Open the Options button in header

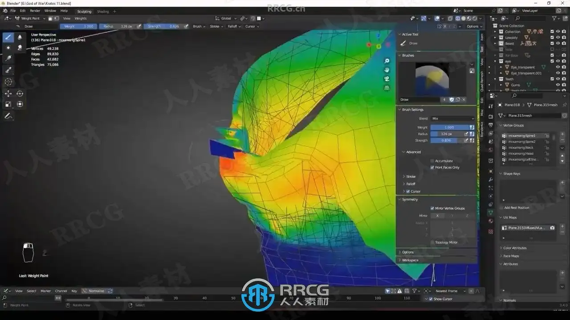[x=472, y=26]
